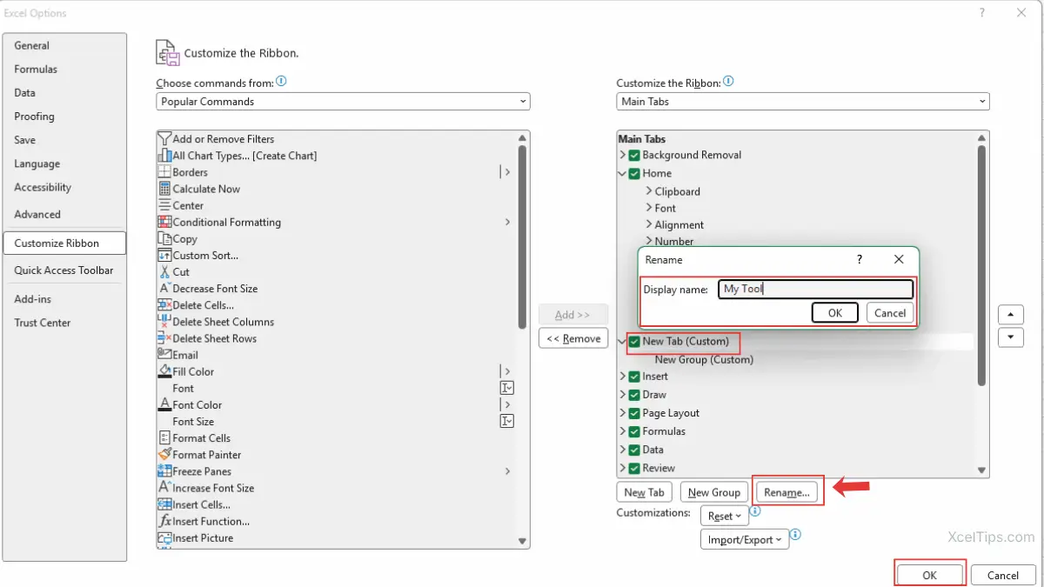The image size is (1044, 587).
Task: Open the Trust Center category
Action: 43,323
